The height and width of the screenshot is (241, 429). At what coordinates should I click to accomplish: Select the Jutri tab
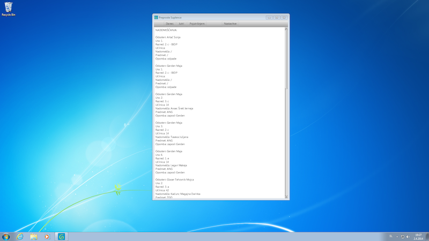click(181, 24)
